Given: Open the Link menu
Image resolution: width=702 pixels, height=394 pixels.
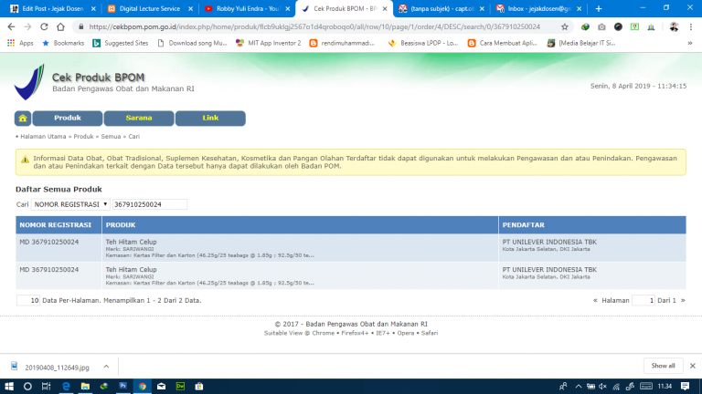Looking at the screenshot, I should 210,118.
